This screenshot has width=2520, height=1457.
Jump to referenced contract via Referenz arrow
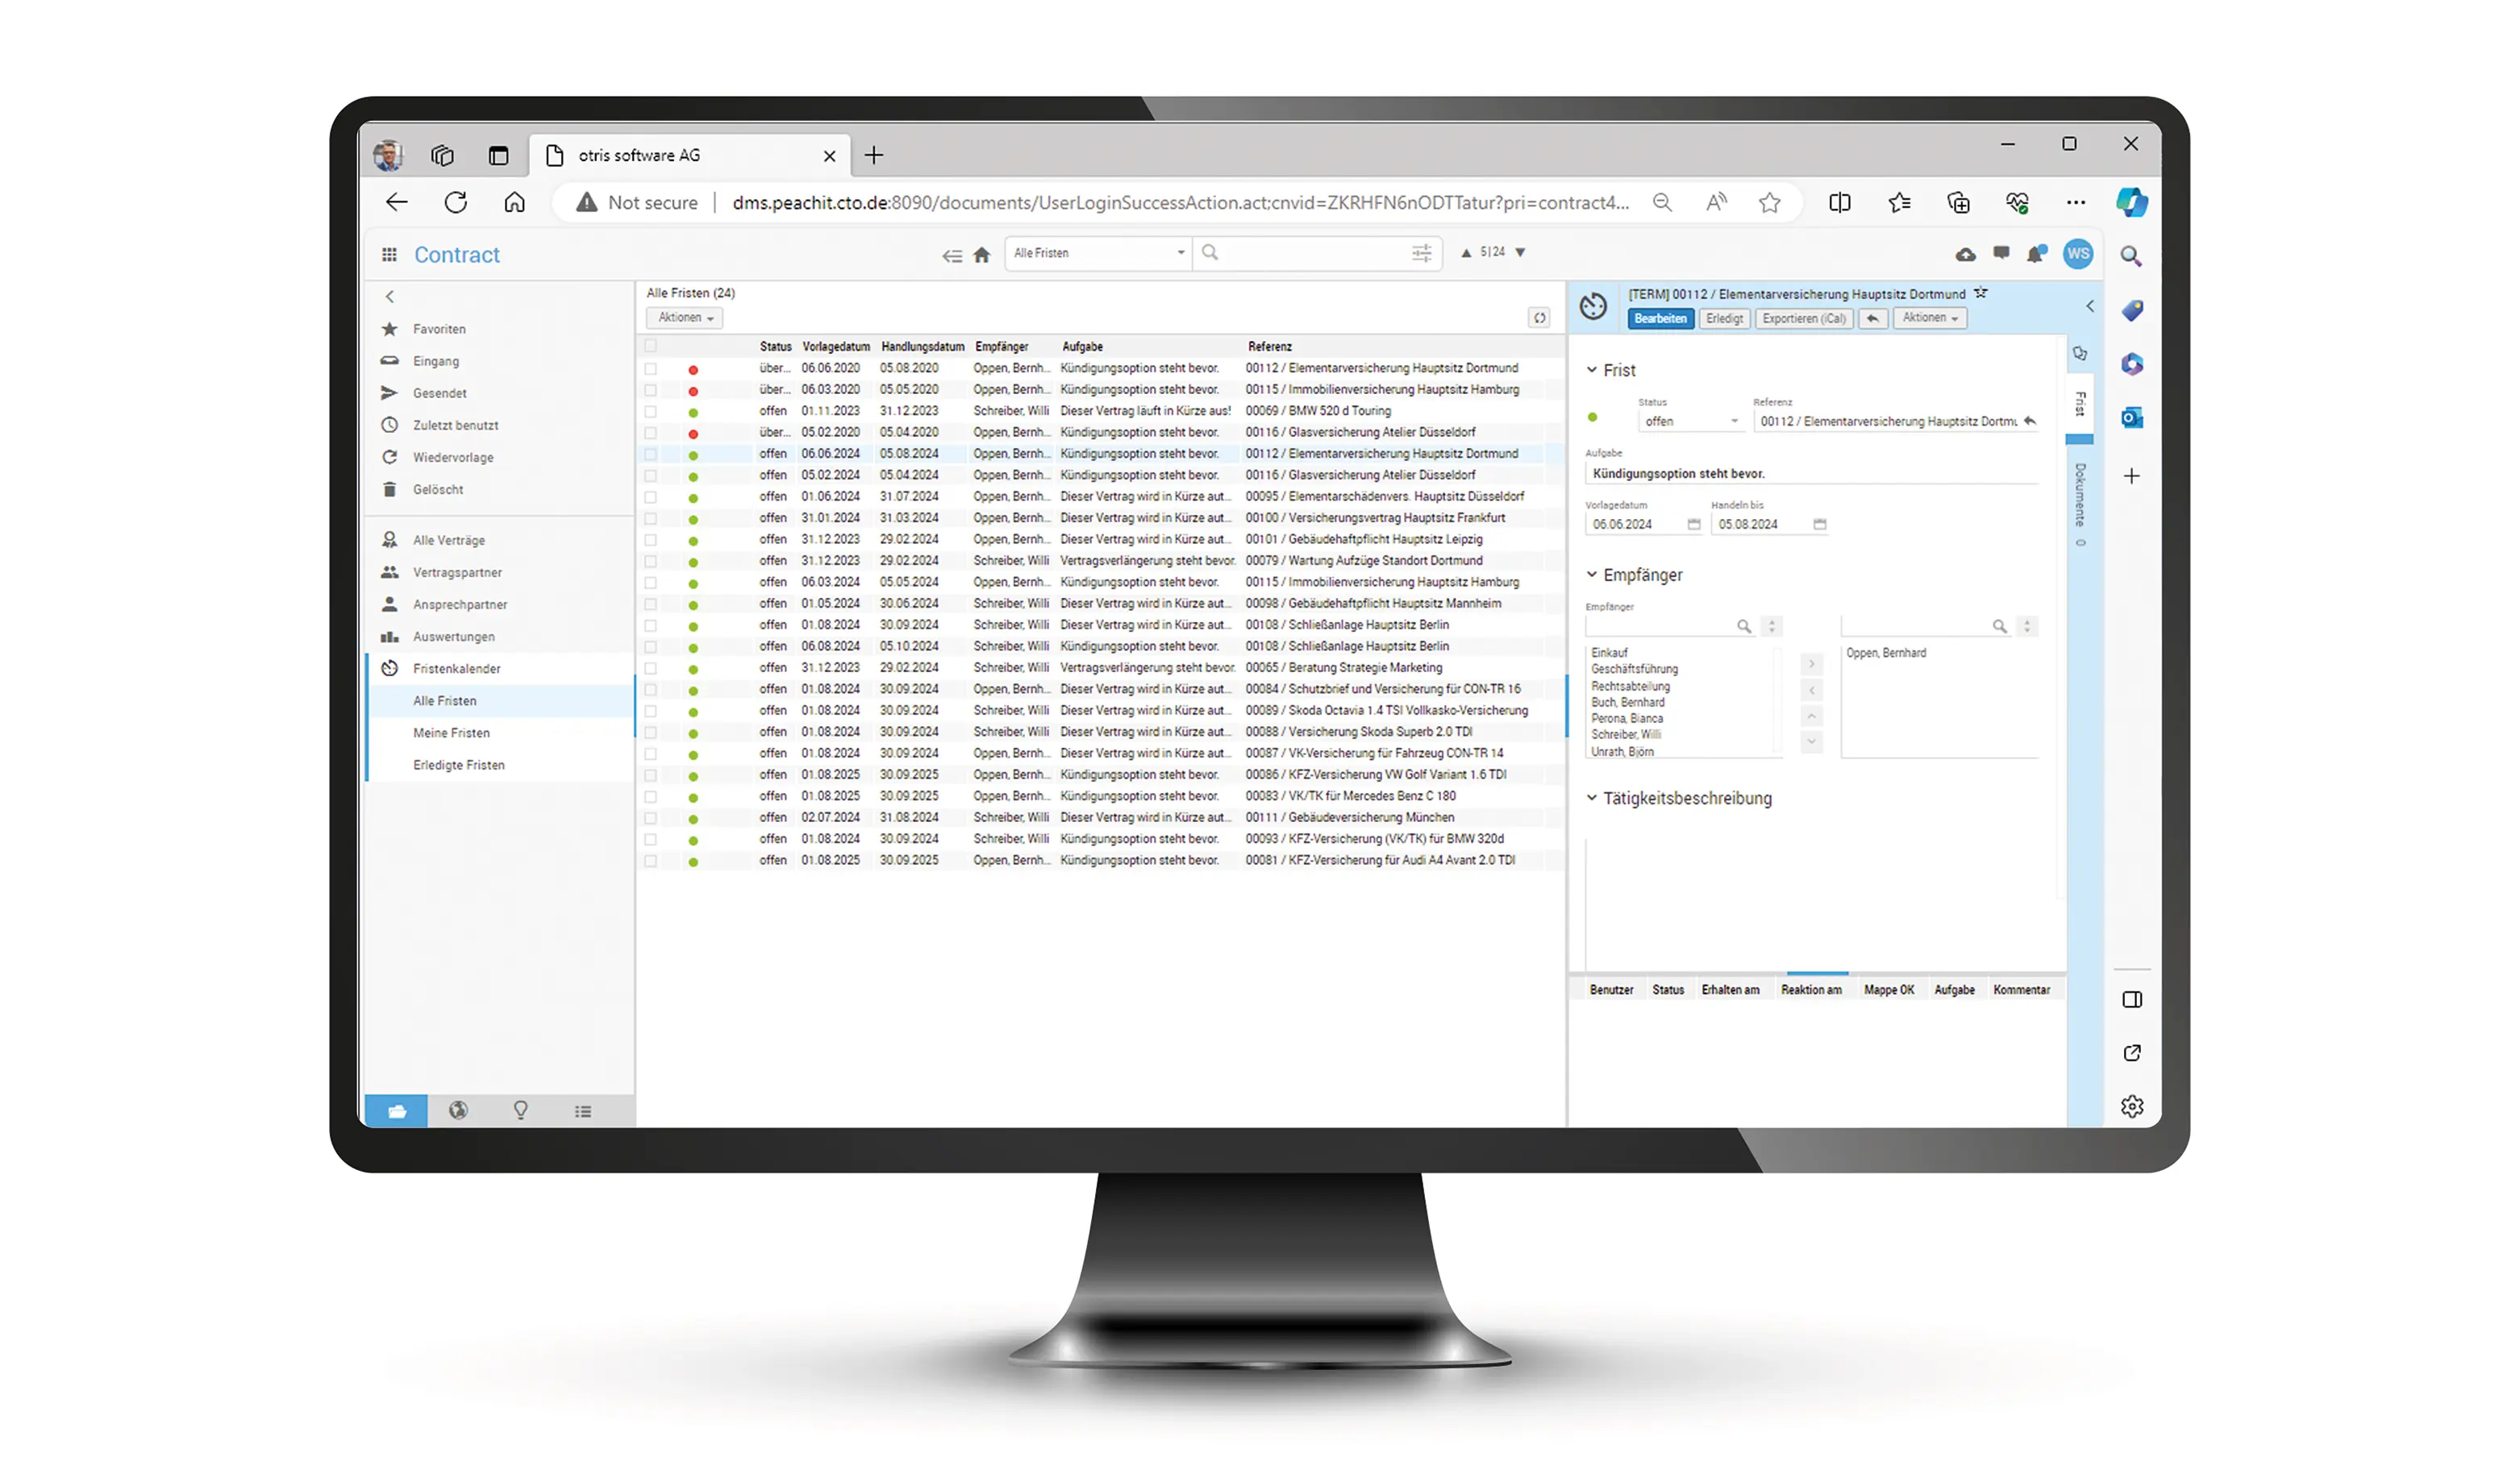(2030, 421)
